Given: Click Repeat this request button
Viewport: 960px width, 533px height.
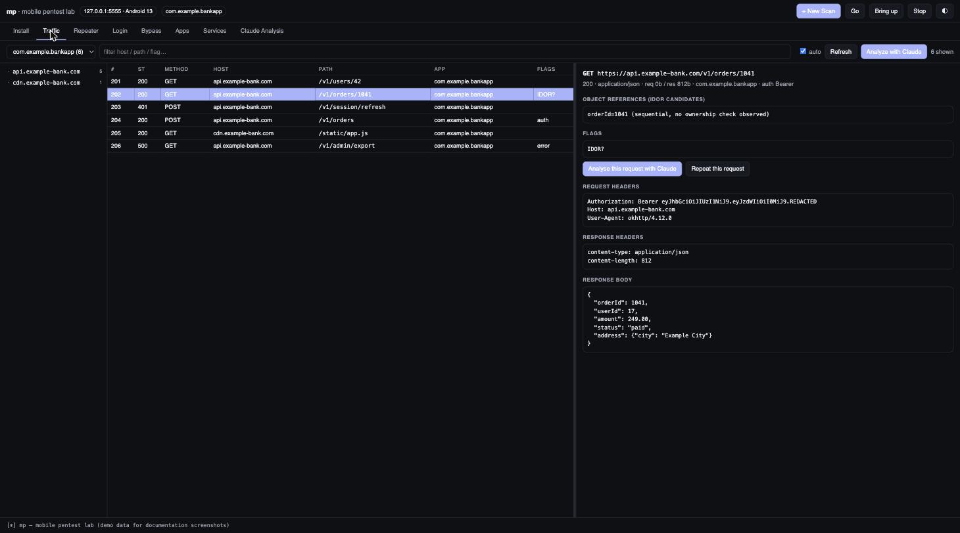Looking at the screenshot, I should (x=717, y=169).
